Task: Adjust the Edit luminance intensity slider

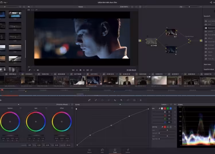Action: (x=159, y=112)
